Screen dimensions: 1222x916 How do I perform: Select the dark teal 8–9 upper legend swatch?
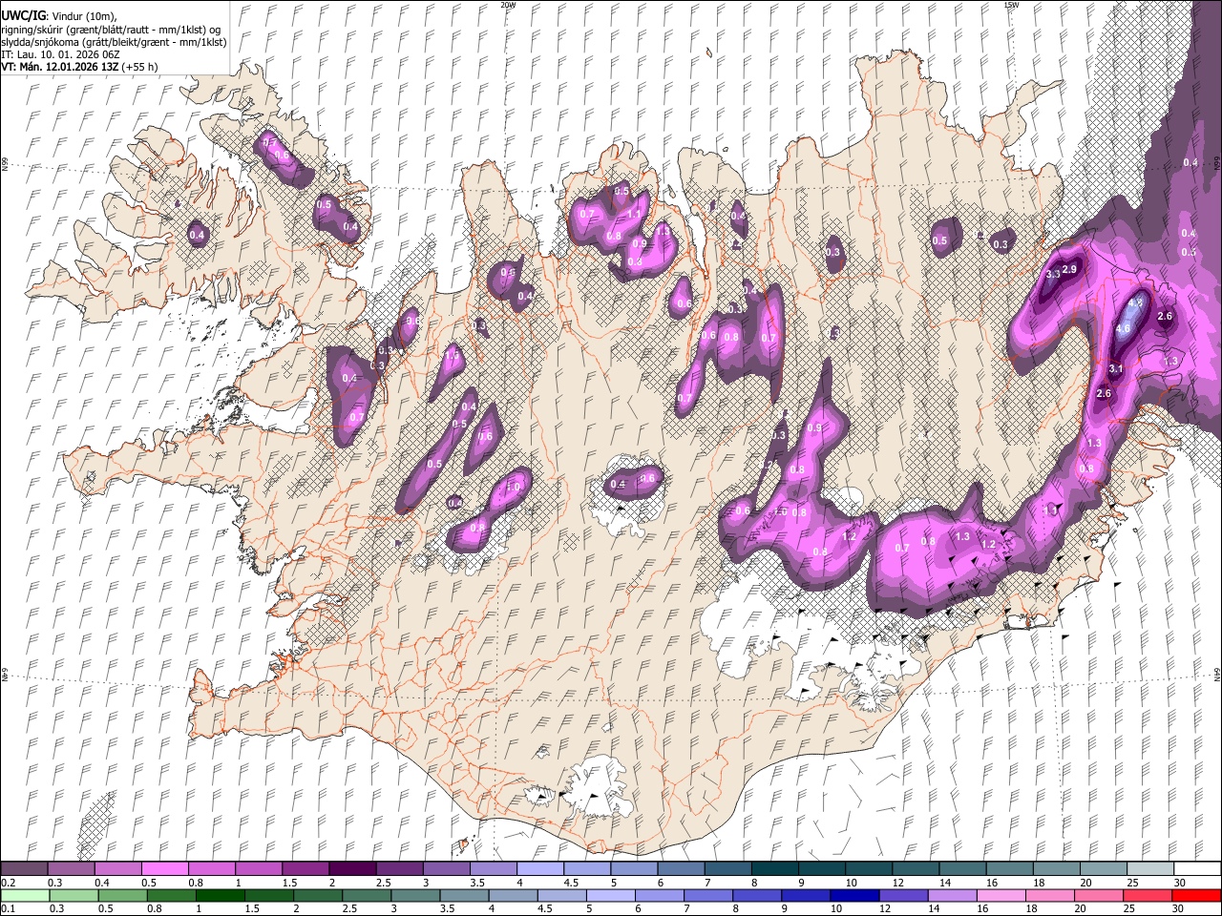point(774,869)
